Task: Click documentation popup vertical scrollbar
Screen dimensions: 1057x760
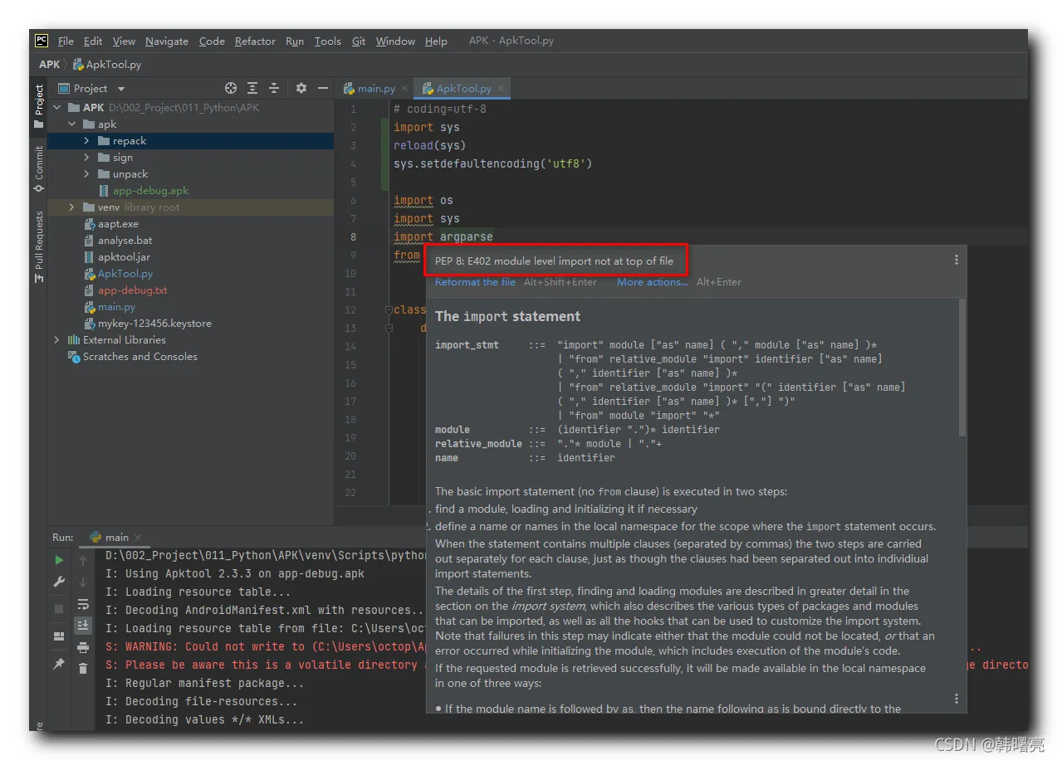Action: point(962,368)
